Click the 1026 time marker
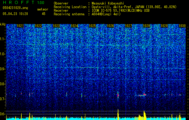Image resolution: width=189 pixels, height=120 pixels. [110, 26]
